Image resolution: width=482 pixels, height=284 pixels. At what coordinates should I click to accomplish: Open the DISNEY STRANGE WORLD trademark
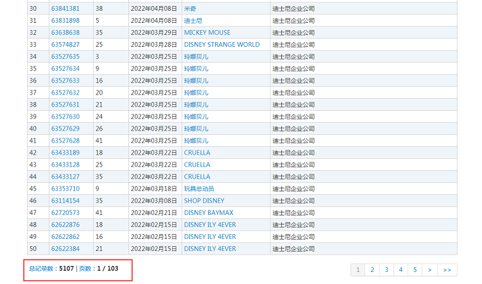tap(222, 45)
